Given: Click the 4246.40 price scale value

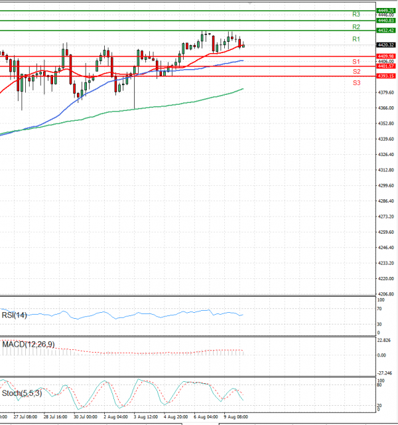Looking at the screenshot, I should (386, 248).
